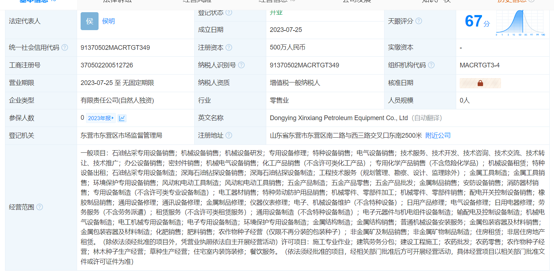This screenshot has height=280, width=554.
Task: Click help icon next to 注册资本
Action: click(229, 47)
